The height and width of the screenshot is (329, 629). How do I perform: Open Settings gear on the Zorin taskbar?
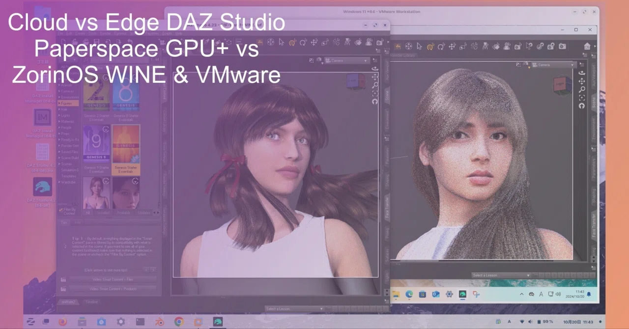coord(121,322)
